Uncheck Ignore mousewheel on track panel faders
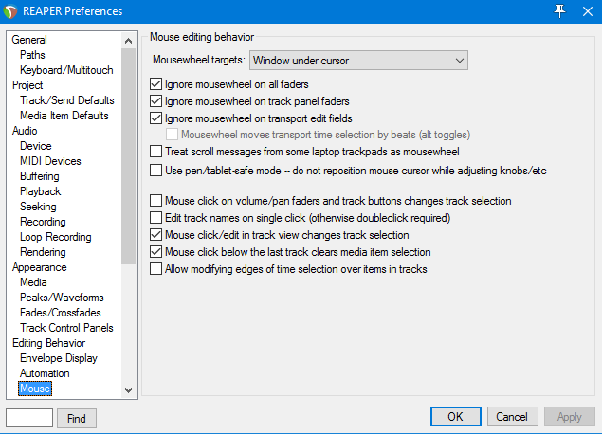This screenshot has height=434, width=602. (x=156, y=101)
